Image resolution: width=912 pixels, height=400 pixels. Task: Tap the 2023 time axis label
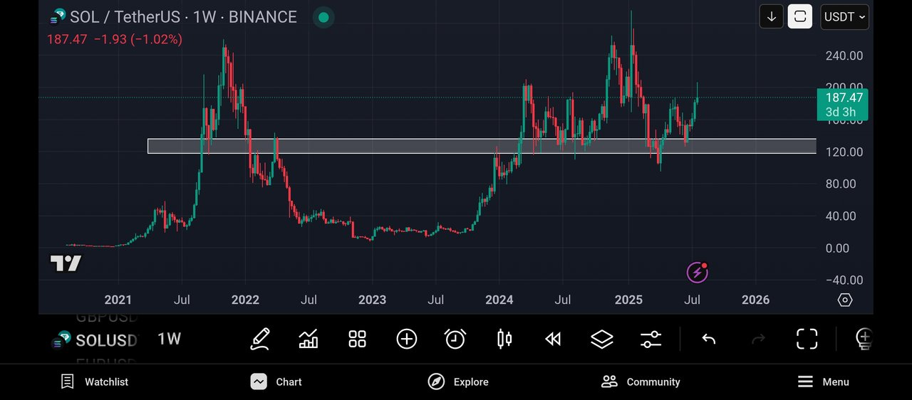[372, 300]
